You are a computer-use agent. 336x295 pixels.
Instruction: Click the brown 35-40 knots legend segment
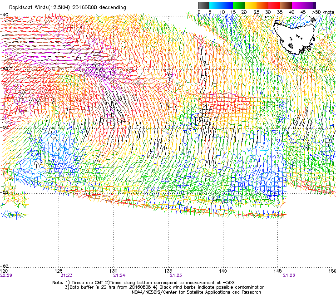click(x=286, y=5)
